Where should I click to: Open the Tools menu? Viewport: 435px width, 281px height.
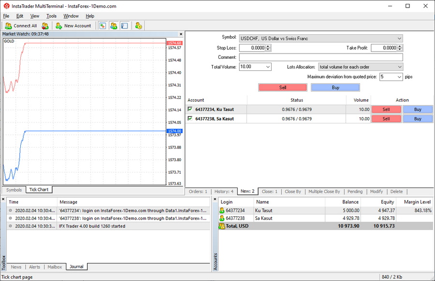(x=51, y=16)
